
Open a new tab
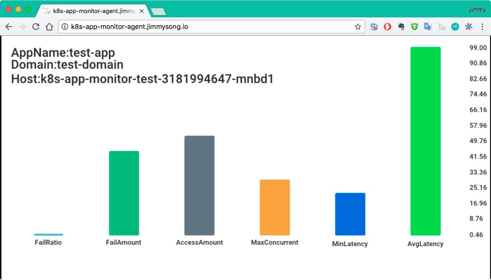pos(158,11)
